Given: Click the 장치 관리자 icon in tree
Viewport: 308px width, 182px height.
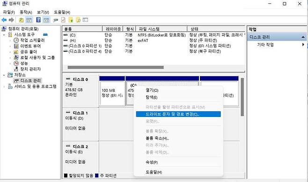Looking at the screenshot, I should click(16, 69).
